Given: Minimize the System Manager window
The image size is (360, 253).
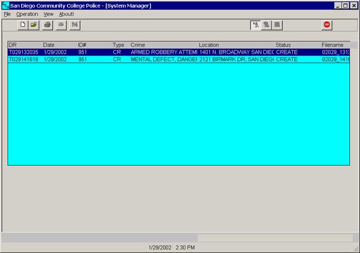Looking at the screenshot, I should [338, 6].
